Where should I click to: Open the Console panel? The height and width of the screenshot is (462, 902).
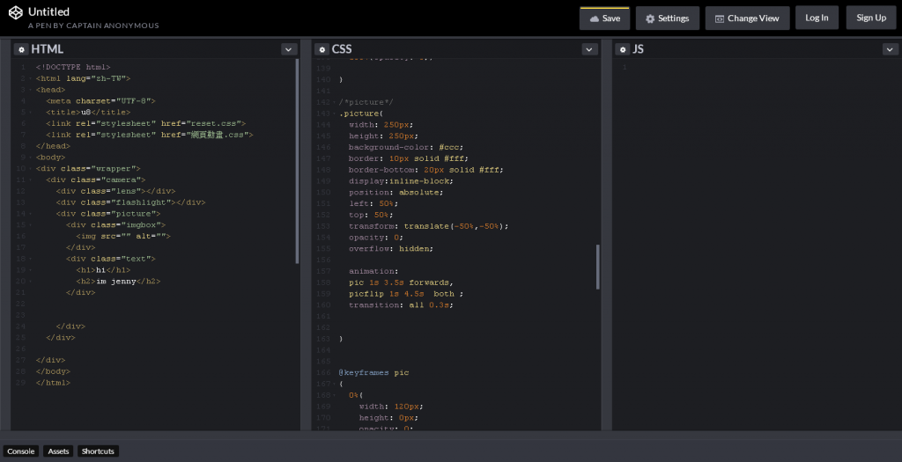coord(21,451)
